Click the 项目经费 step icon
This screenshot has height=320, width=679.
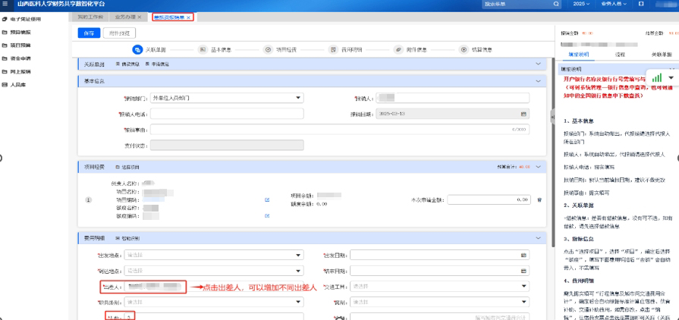point(268,50)
